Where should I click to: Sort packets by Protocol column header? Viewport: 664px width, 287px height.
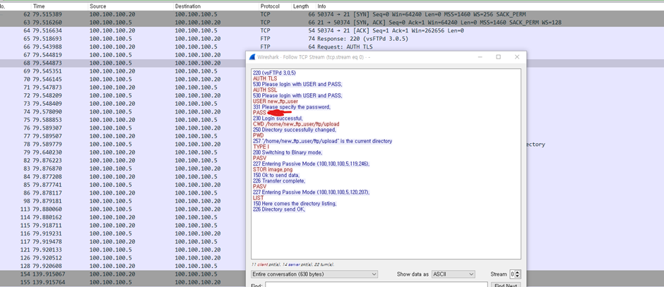[x=270, y=7]
